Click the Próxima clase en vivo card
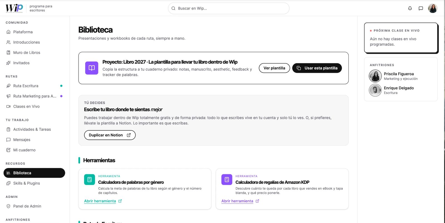Viewport: 445px width, 223px height. click(x=401, y=38)
